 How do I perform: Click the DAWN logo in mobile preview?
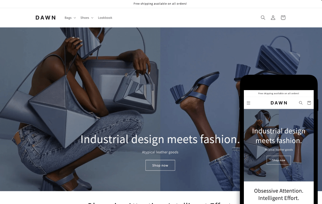click(279, 103)
